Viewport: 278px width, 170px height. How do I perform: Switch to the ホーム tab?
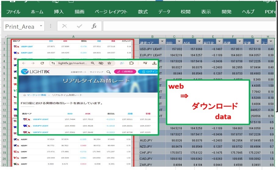coord(37,12)
